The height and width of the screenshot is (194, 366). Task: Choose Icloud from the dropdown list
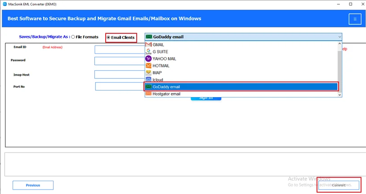(241, 80)
